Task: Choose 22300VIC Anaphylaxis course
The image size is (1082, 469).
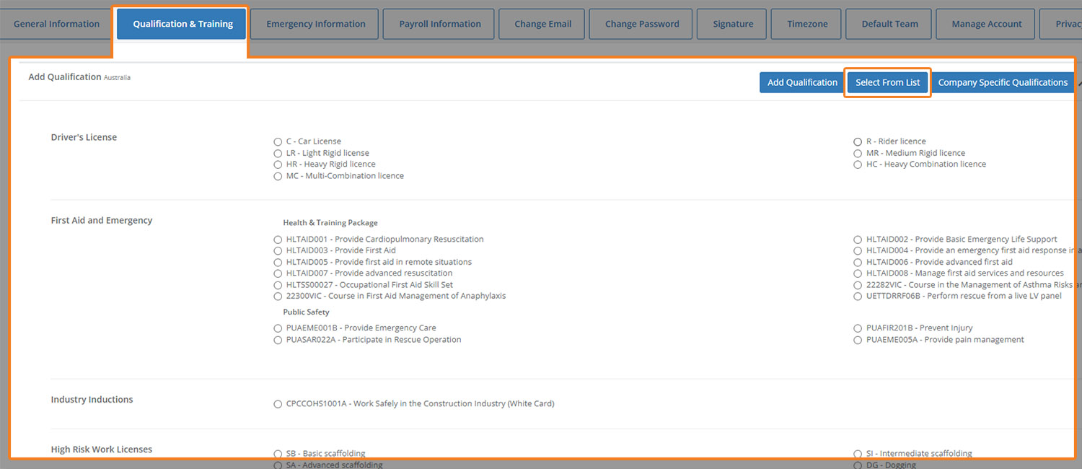Action: pyautogui.click(x=278, y=297)
